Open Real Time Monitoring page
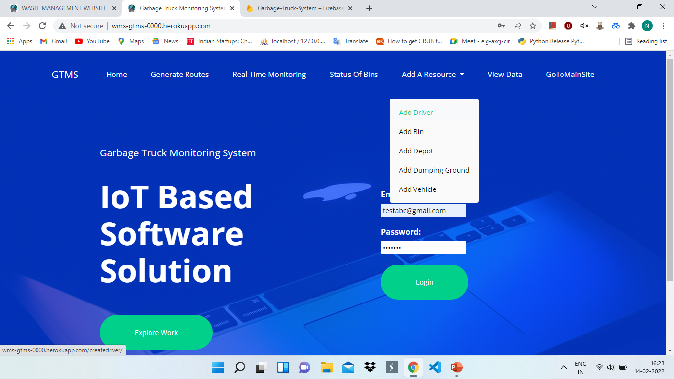Image resolution: width=674 pixels, height=379 pixels. (x=269, y=75)
